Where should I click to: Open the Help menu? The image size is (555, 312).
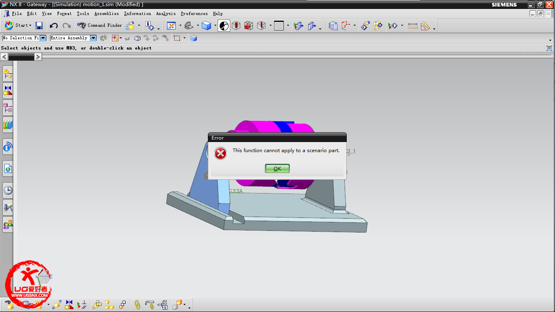point(218,13)
